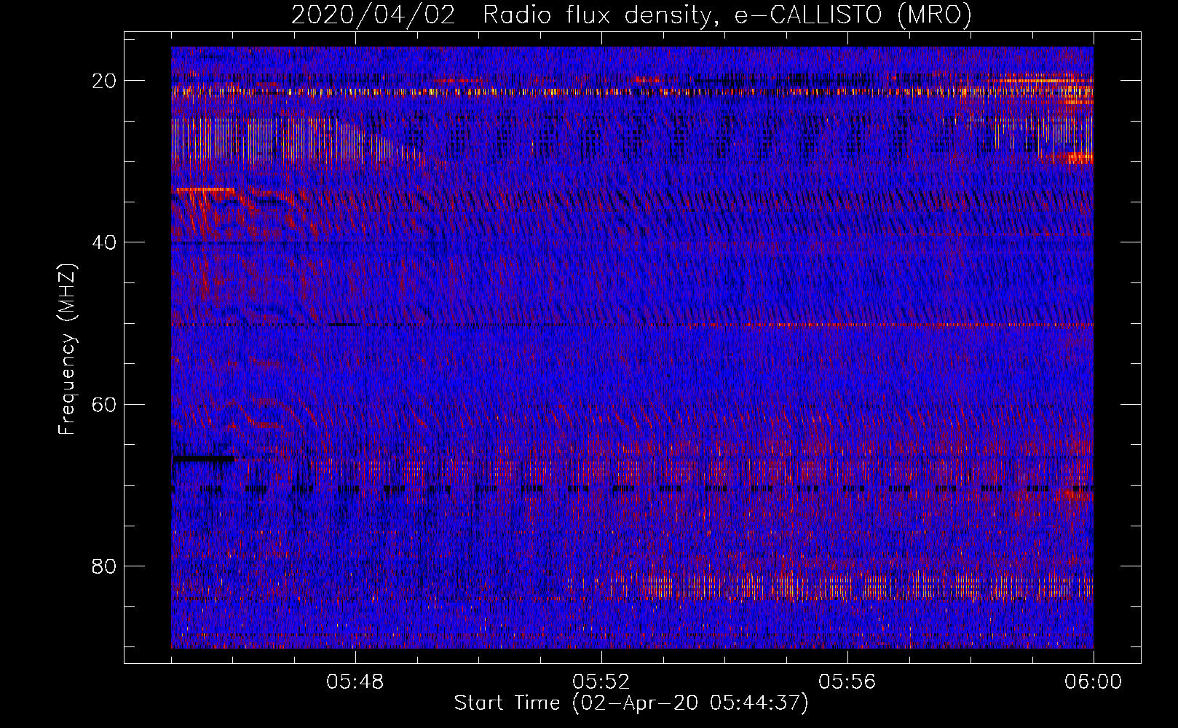Click the 'Start Time (02-Apr-20 05:44:37)' label
This screenshot has width=1178, height=728.
click(x=631, y=703)
